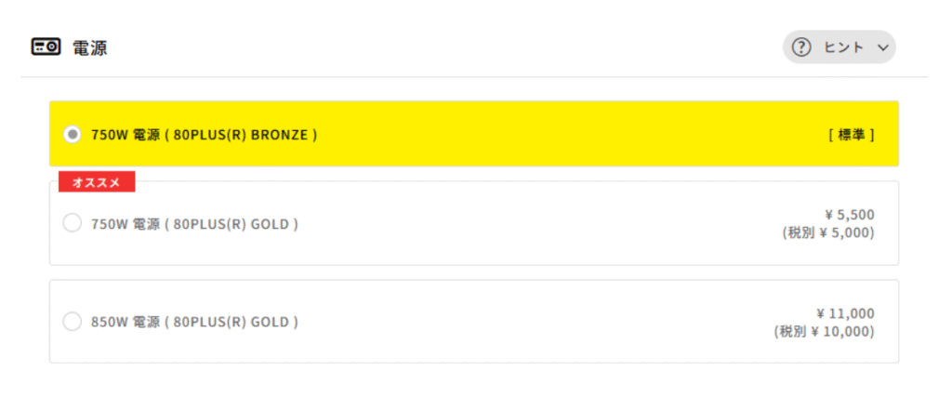
Task: Click empty middle area of the 750W GOLD card
Action: [539, 223]
